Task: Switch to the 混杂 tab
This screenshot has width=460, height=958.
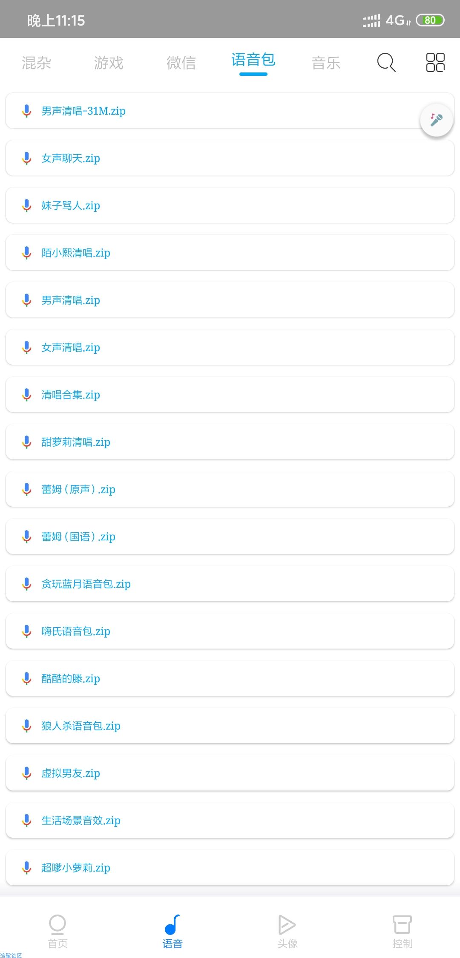Action: pos(36,63)
